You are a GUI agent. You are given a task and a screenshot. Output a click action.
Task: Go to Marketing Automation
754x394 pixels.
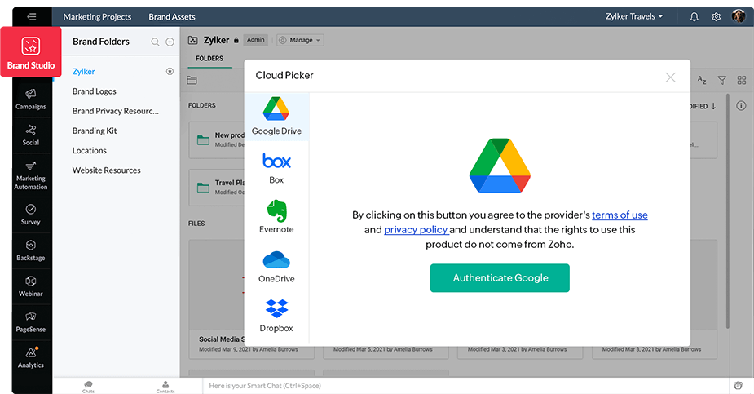31,176
